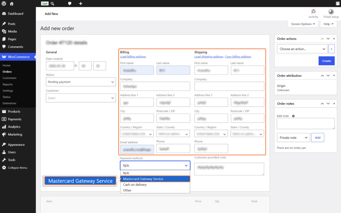Click the Payments sidebar icon

pyautogui.click(x=4, y=119)
